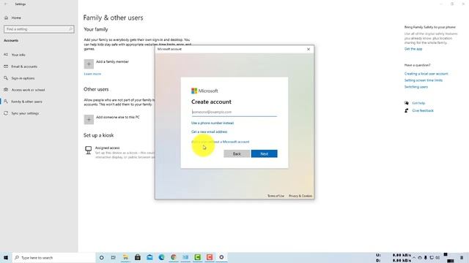Screen dimensions: 469x263
Task: Click the taskbar search box
Action: point(53,258)
